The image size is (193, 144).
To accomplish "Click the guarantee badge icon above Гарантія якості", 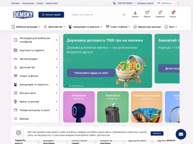I will pyautogui.click(x=18, y=133).
